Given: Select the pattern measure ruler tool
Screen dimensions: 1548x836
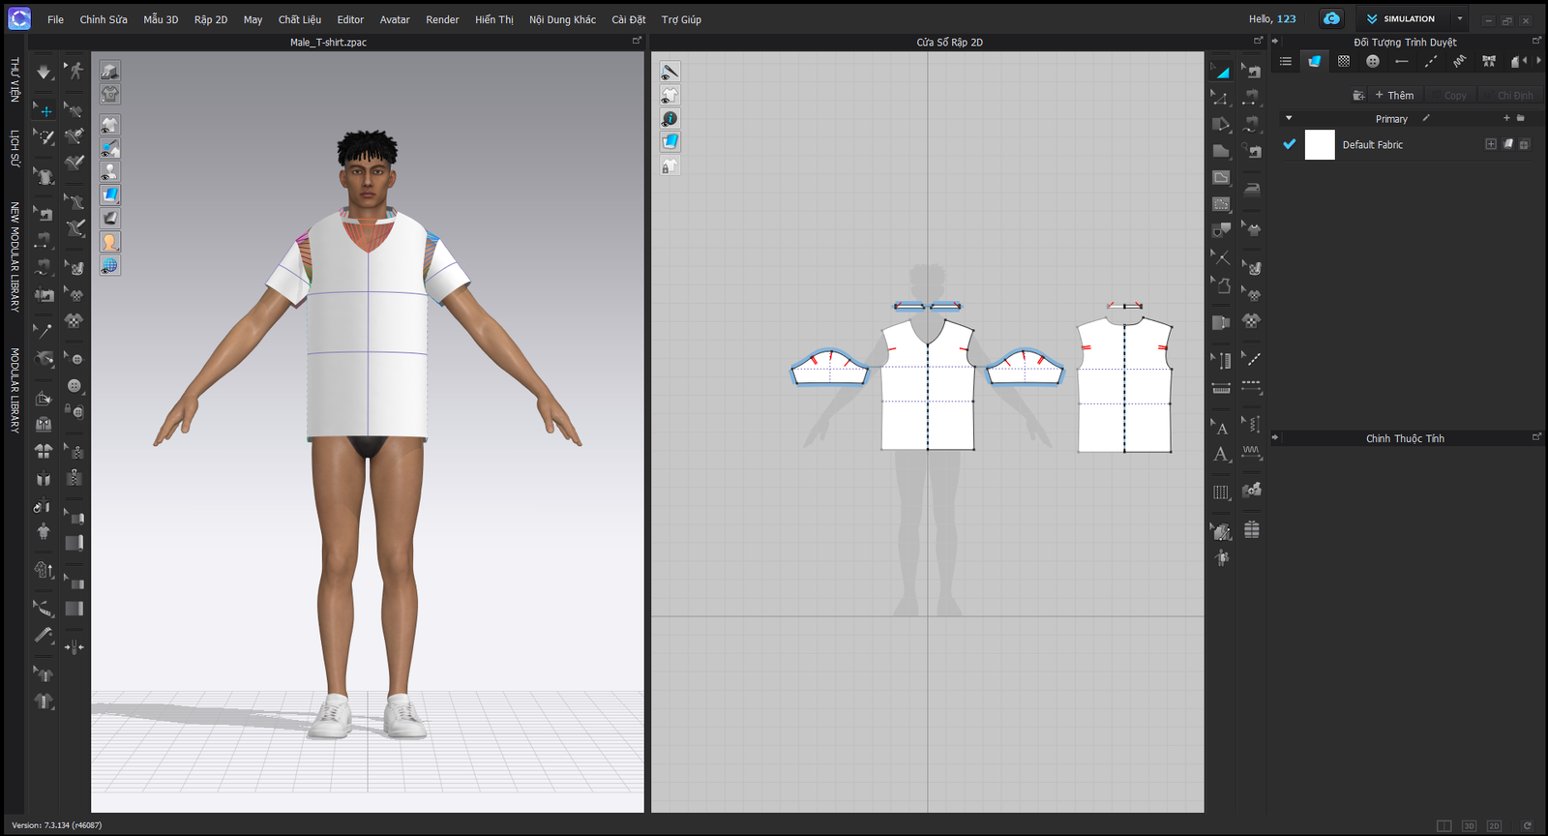Looking at the screenshot, I should click(x=1222, y=388).
